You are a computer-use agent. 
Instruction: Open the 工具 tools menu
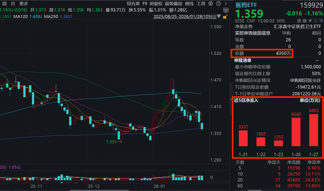201,4
